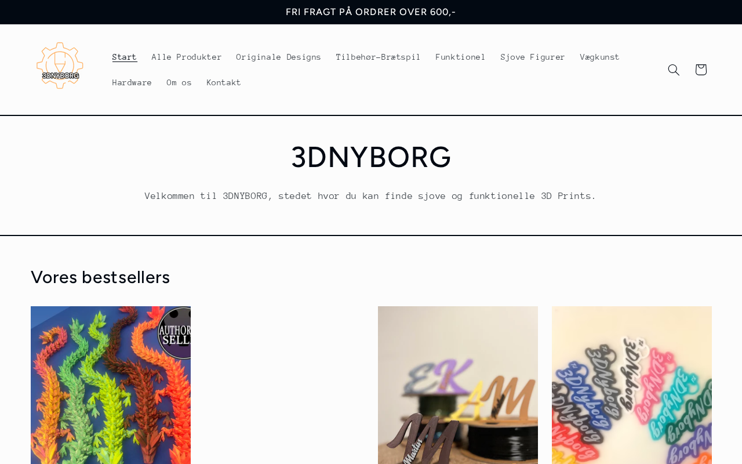The width and height of the screenshot is (742, 464).
Task: Open Alle Produkter in navigation
Action: pos(187,57)
